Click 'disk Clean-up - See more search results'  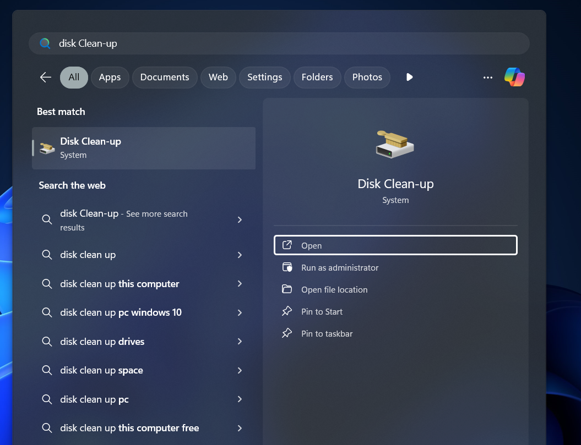click(144, 220)
